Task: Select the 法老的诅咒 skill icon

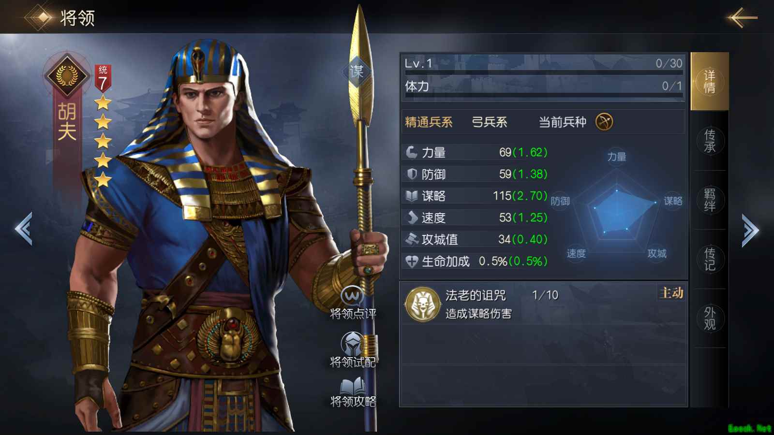Action: (x=423, y=304)
